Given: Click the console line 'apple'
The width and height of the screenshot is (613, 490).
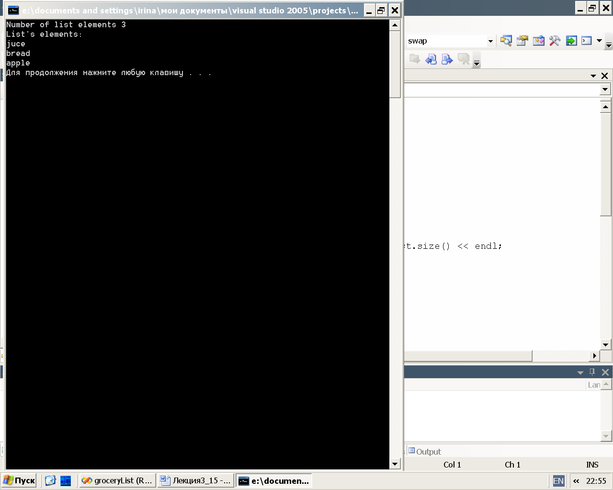Looking at the screenshot, I should (x=18, y=63).
